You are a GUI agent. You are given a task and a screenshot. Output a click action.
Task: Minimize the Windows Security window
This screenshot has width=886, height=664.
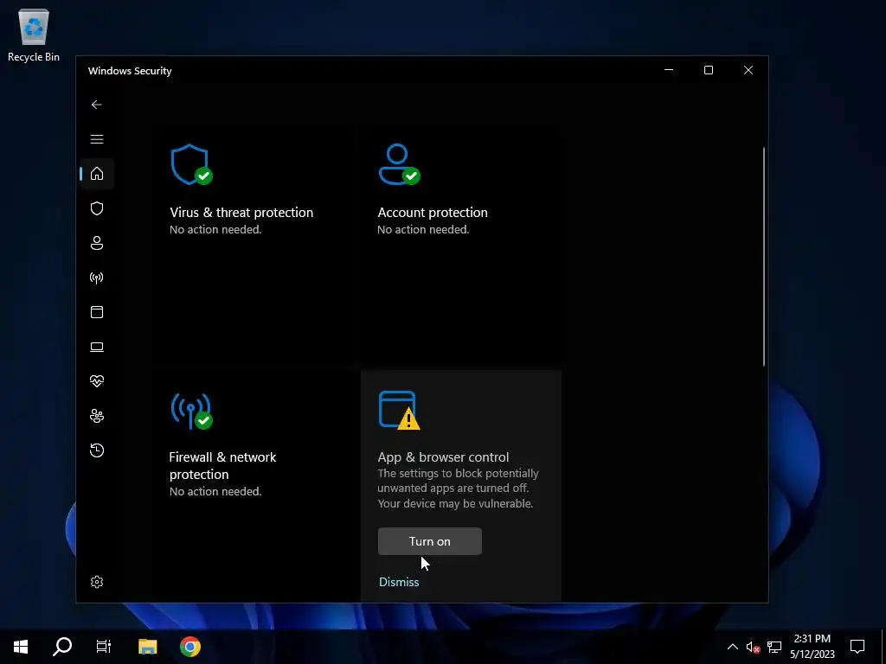pos(669,70)
